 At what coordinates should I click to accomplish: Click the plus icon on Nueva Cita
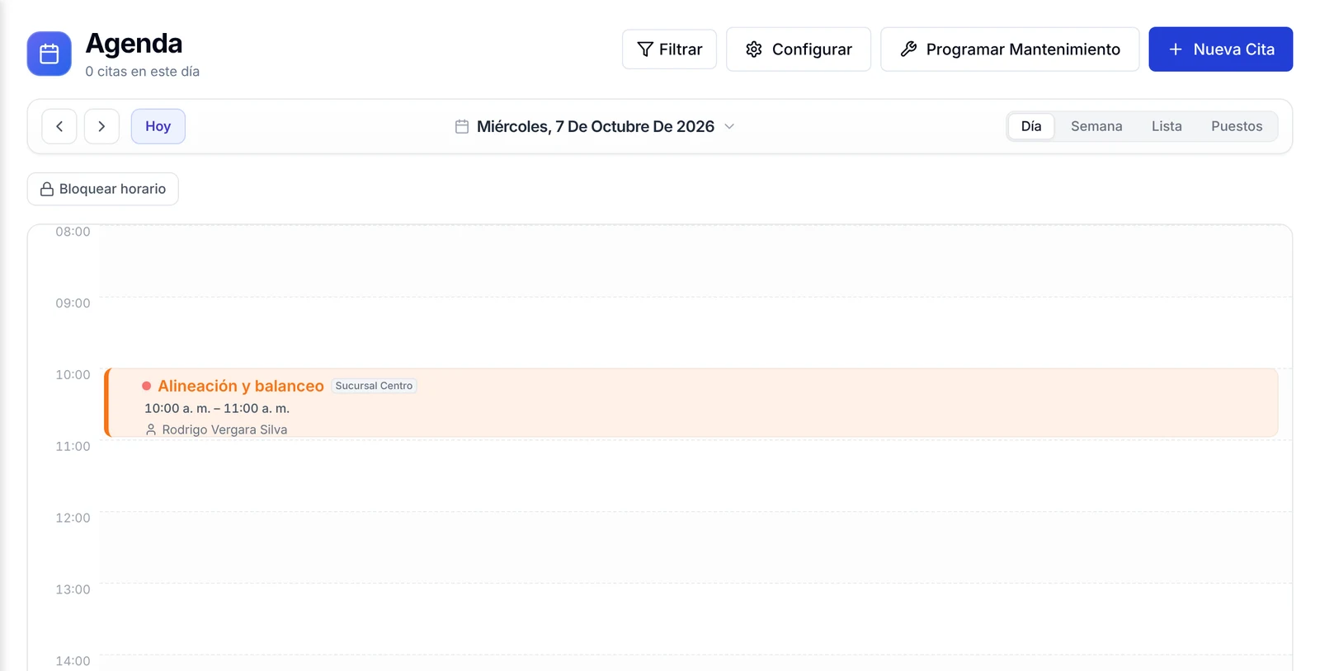(1176, 49)
